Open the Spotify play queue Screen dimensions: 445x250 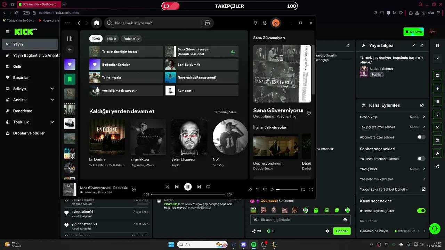click(258, 190)
